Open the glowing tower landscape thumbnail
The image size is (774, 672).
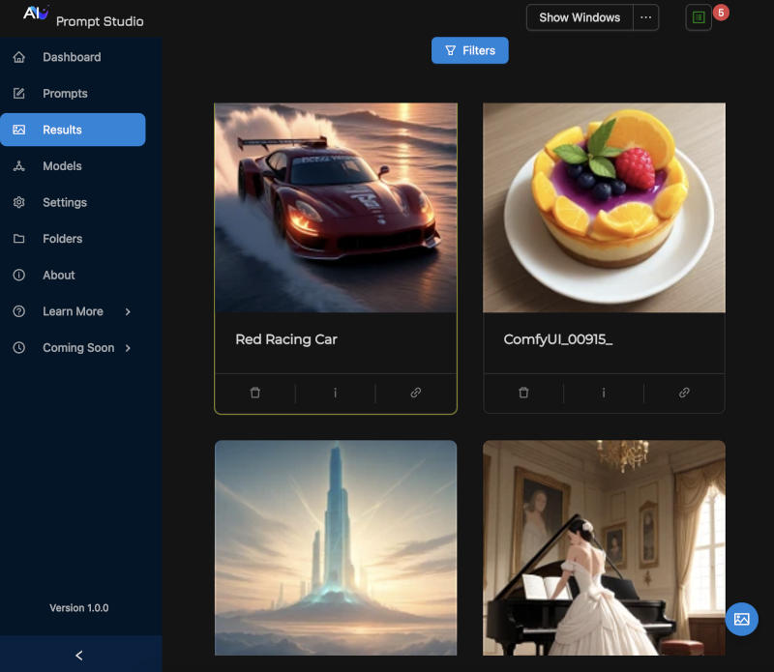[x=336, y=547]
